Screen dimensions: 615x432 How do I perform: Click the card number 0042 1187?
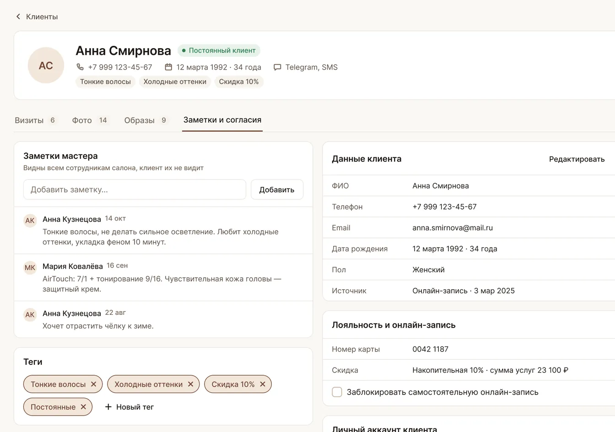click(x=430, y=349)
